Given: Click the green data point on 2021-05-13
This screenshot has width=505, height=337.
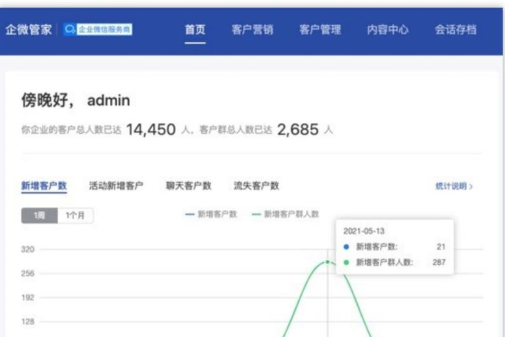Looking at the screenshot, I should [x=328, y=262].
